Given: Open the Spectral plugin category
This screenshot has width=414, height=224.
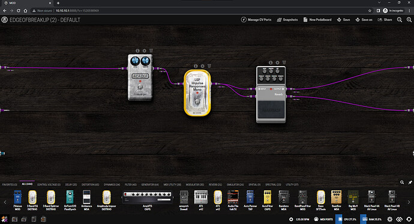Looking at the screenshot, I should (273, 184).
